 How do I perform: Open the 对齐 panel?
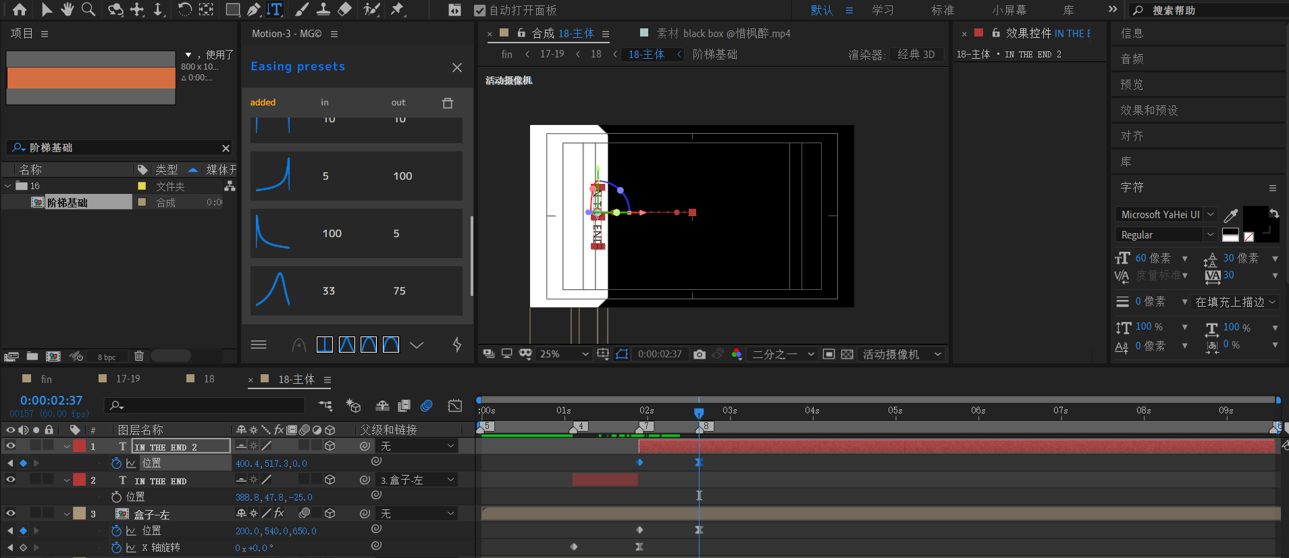coord(1132,136)
